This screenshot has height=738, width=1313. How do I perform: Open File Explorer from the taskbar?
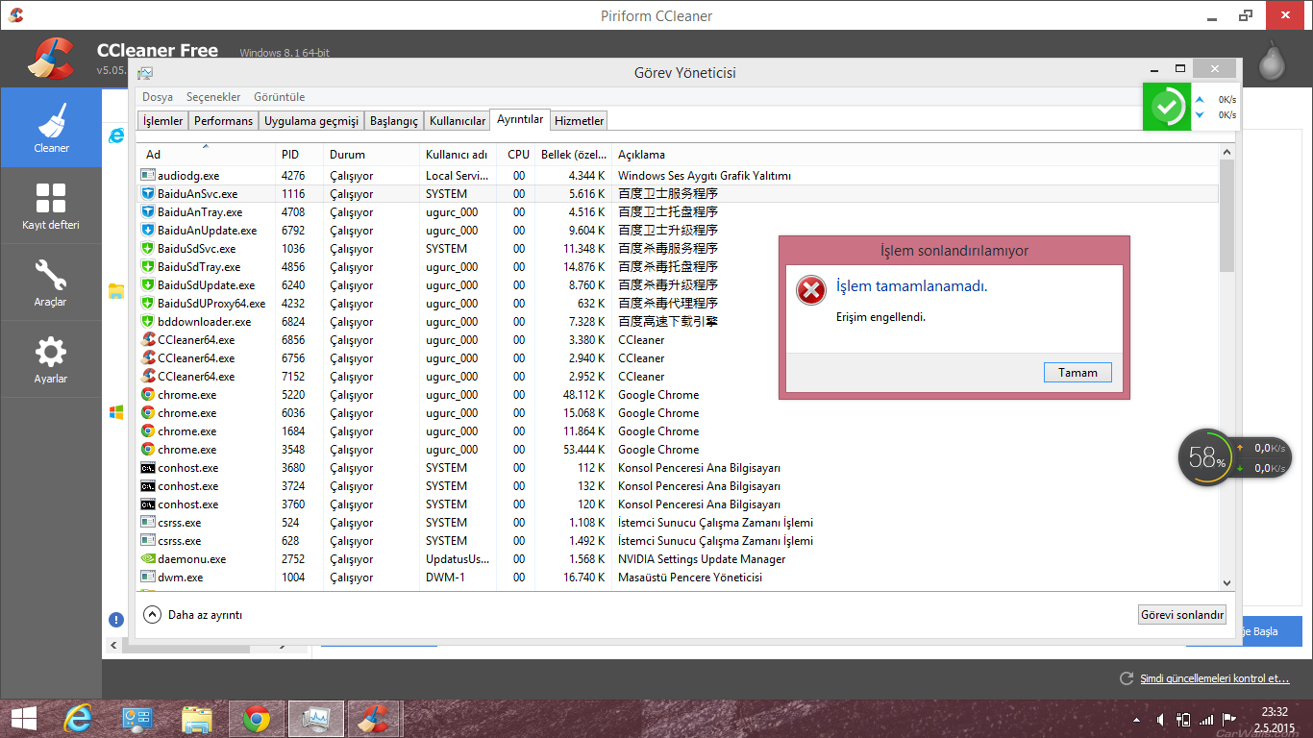197,719
